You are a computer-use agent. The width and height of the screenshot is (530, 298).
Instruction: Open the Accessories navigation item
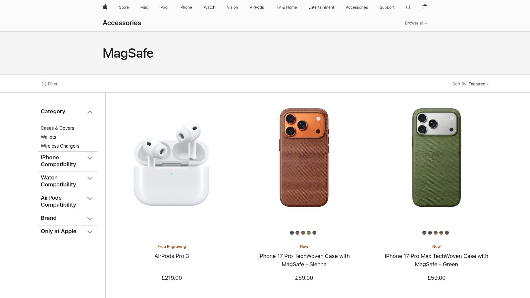click(x=357, y=7)
